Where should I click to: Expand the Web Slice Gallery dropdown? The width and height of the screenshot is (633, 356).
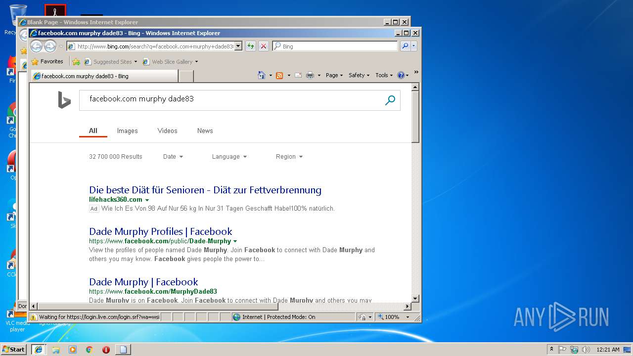coord(196,62)
